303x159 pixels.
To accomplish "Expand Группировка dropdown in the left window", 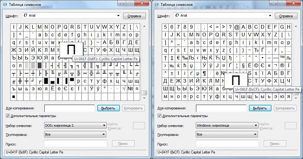I will point(75,134).
